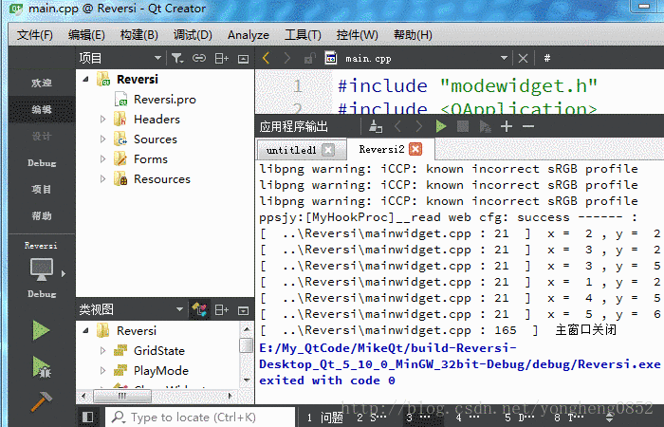Click the filter tree icon in 项目 panel

tap(177, 58)
